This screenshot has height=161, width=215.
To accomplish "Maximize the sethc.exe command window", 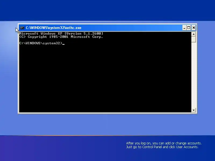I will (x=189, y=28).
